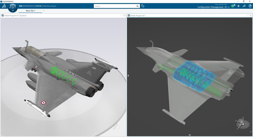Click the compass play button

[13, 8]
